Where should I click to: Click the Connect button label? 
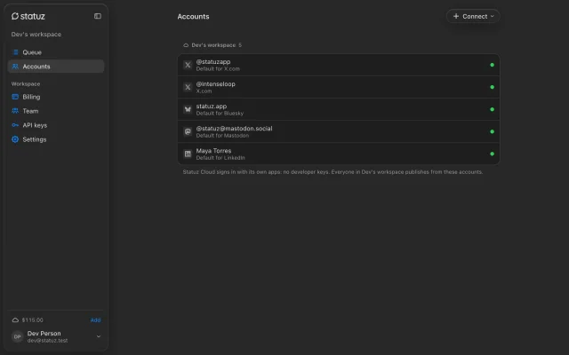[x=475, y=16]
